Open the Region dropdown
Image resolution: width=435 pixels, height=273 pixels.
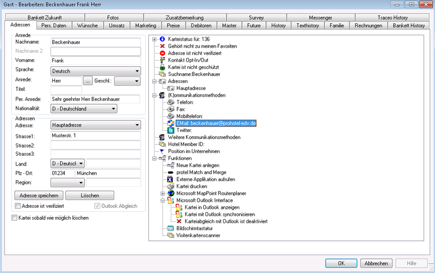[67, 182]
